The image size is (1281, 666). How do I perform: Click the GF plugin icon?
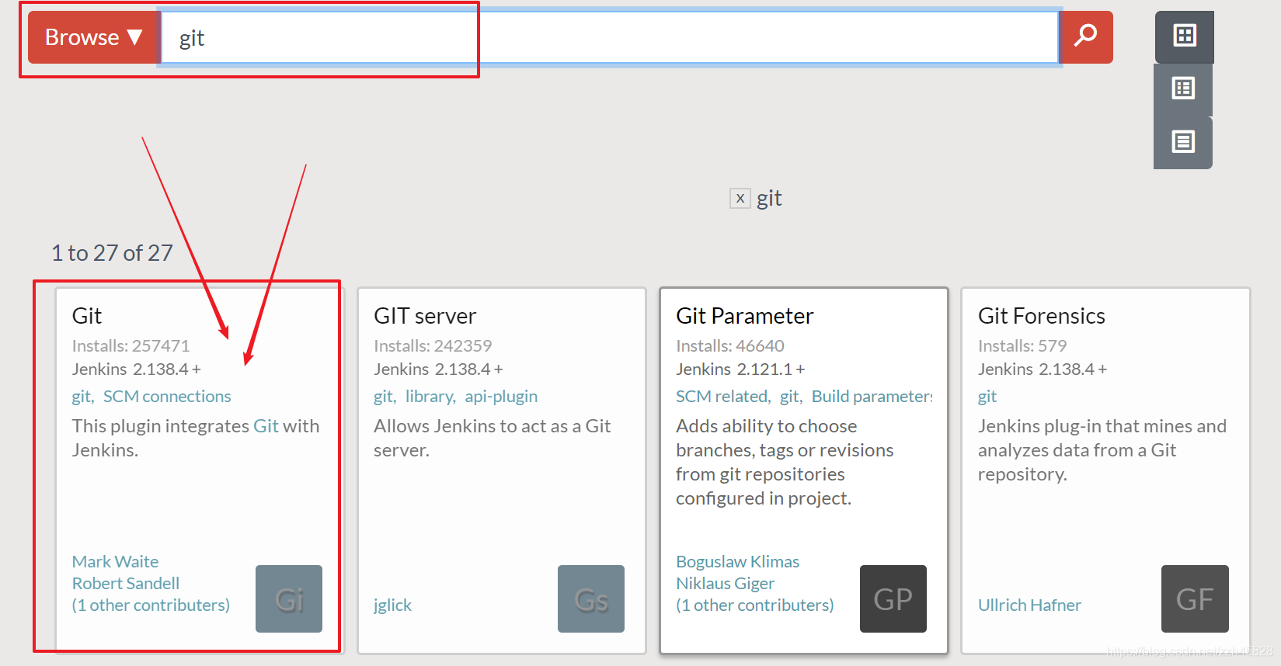[x=1195, y=598]
